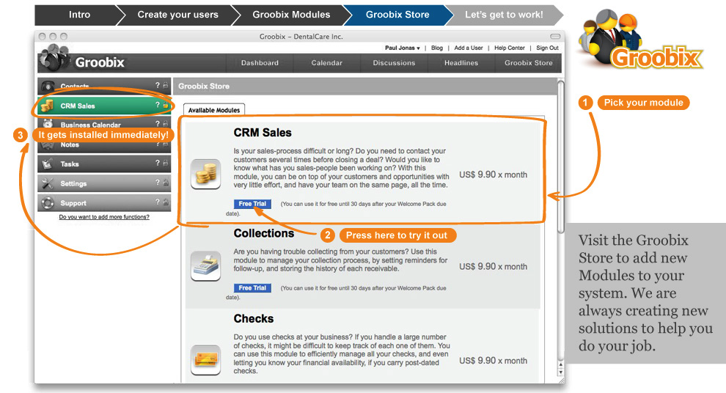Click the Add a User link
Image resolution: width=726 pixels, height=393 pixels.
pyautogui.click(x=469, y=48)
